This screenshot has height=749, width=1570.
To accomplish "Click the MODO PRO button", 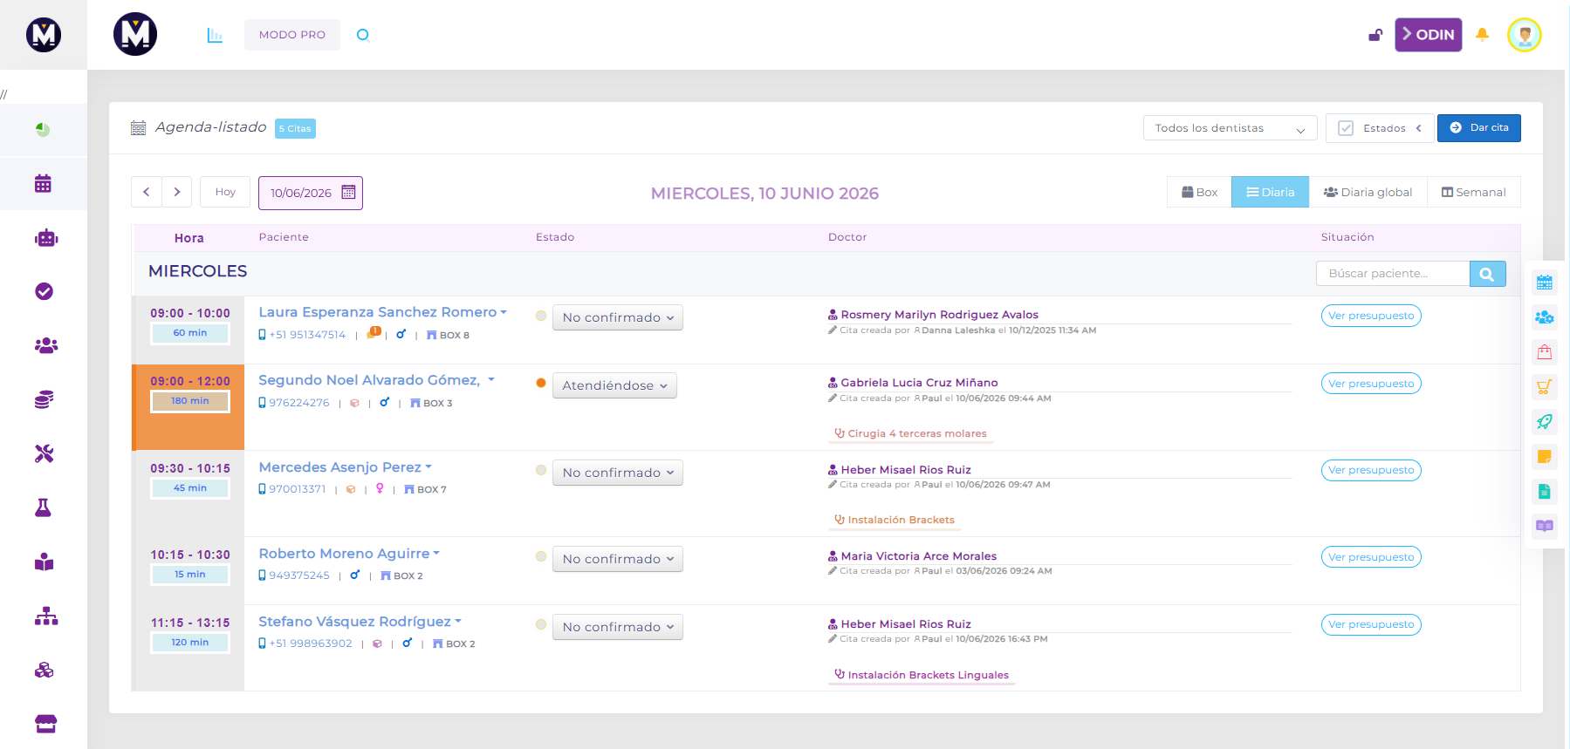I will click(292, 35).
